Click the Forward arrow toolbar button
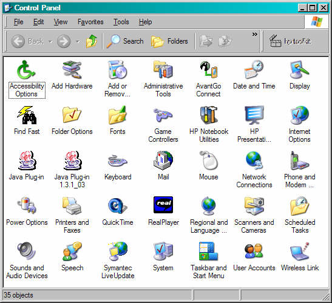 pos(64,41)
